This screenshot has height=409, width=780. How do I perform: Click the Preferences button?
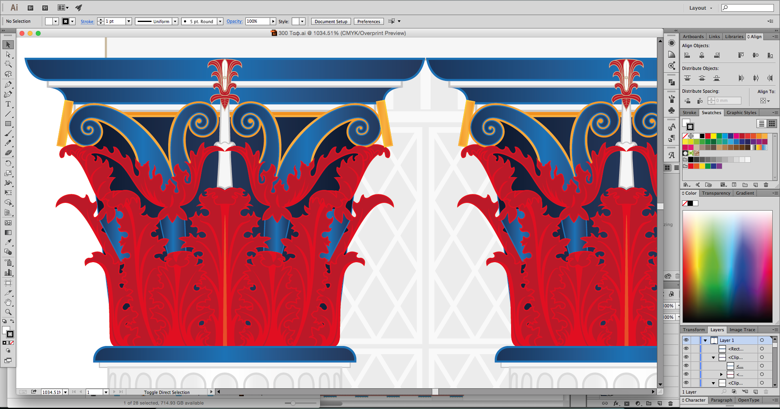pyautogui.click(x=368, y=22)
